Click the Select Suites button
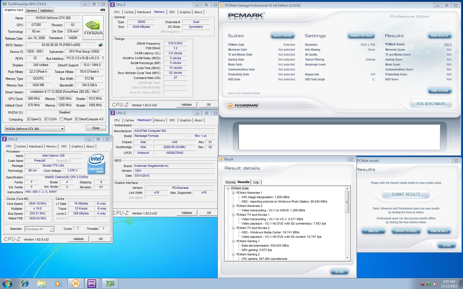This screenshot has height=289, width=463. [282, 36]
